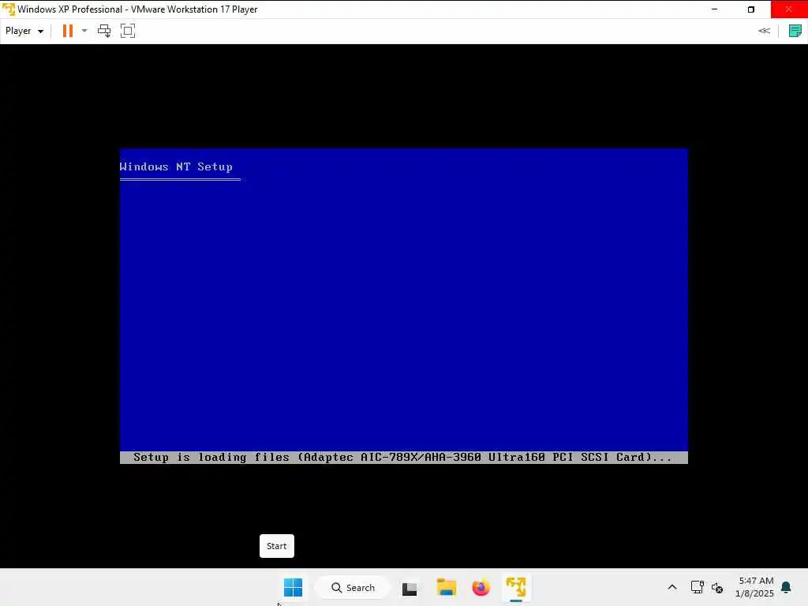Click the Windows NT Setup heading
808x606 pixels.
pyautogui.click(x=176, y=167)
